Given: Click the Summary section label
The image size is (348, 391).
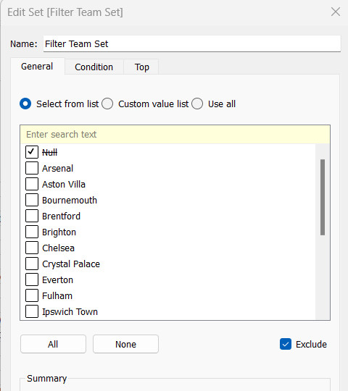Looking at the screenshot, I should 47,378.
